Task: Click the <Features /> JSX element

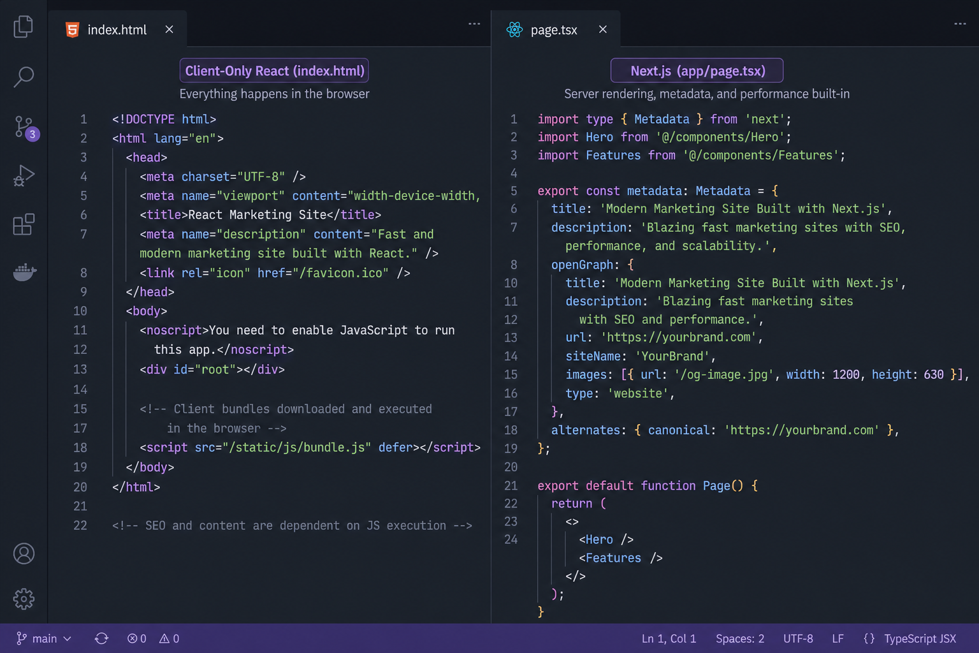Action: [x=621, y=558]
